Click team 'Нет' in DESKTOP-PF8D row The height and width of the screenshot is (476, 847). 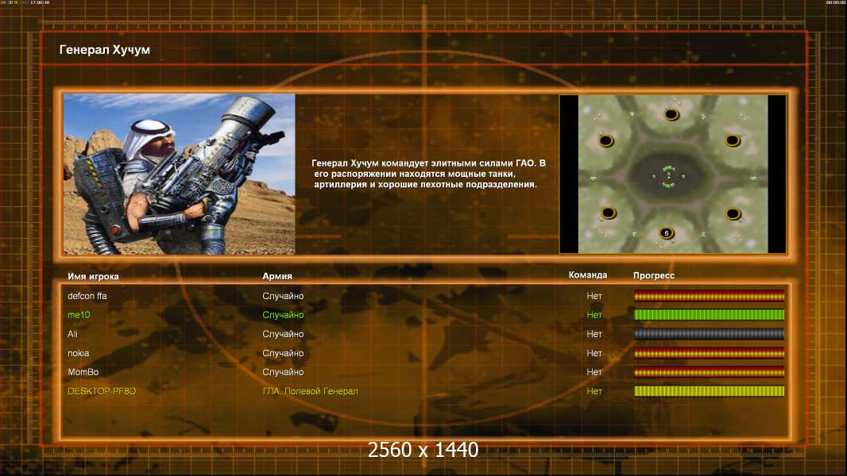pos(594,391)
